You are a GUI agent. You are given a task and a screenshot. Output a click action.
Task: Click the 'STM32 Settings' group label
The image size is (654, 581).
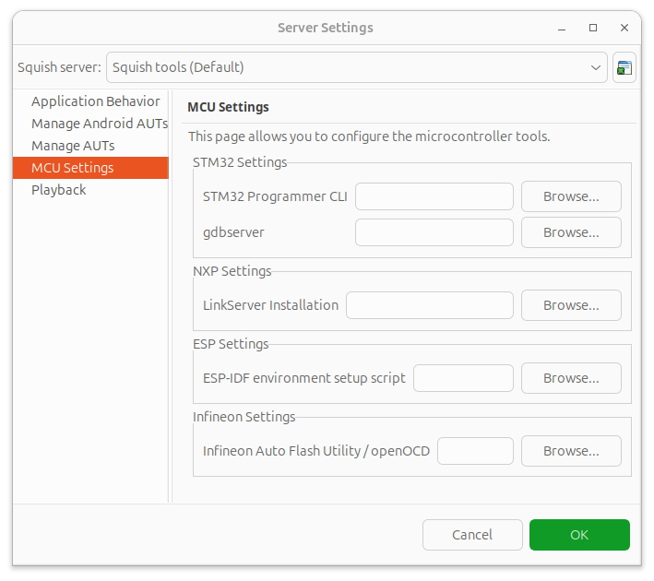[240, 162]
